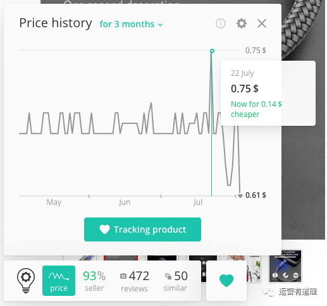Image resolution: width=327 pixels, height=306 pixels.
Task: Close the Price history panel
Action: tap(262, 23)
